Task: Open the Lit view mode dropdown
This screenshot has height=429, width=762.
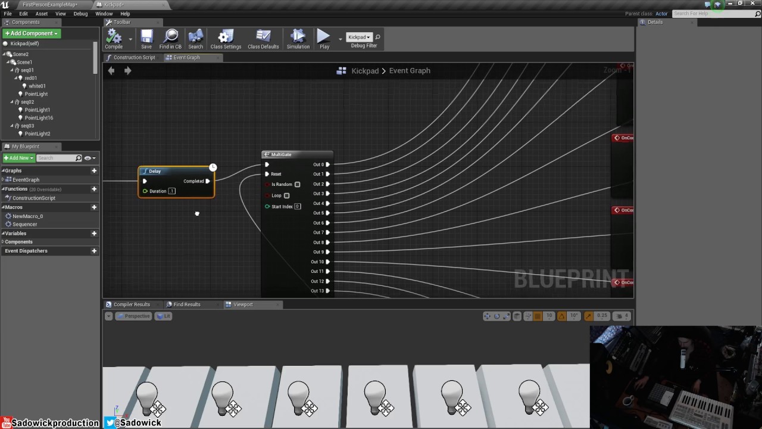Action: coord(164,316)
